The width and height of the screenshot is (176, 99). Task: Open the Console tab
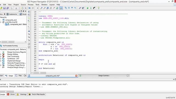click(2, 94)
